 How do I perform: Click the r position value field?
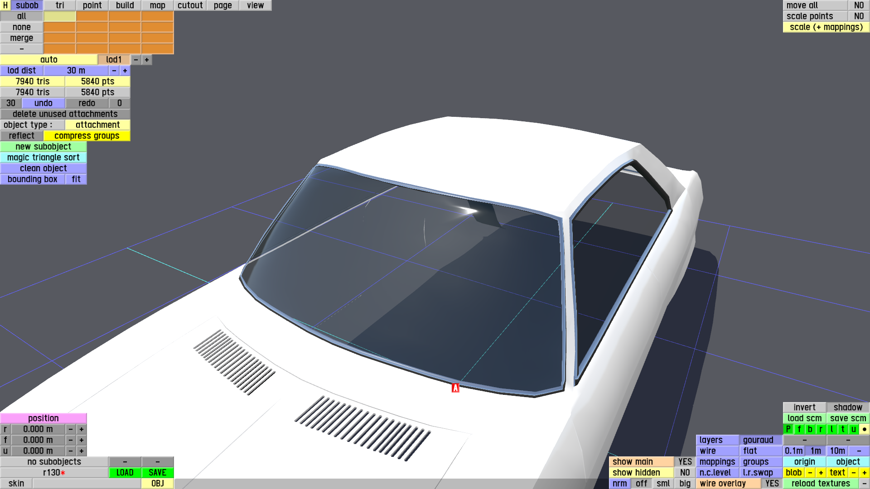[x=38, y=429]
